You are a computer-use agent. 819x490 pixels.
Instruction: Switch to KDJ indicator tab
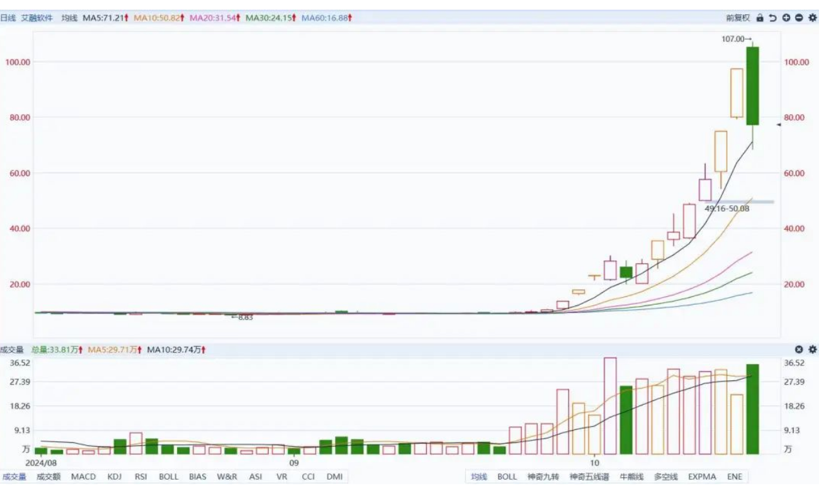(115, 477)
